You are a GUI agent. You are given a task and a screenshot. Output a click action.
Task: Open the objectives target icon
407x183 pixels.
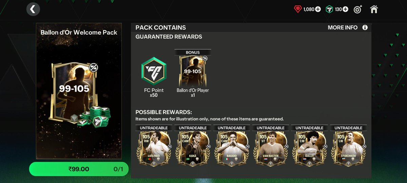coord(357,9)
